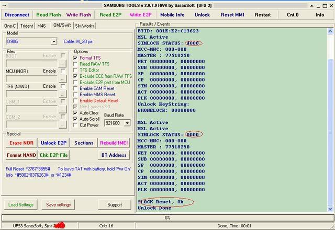Toggle the Auto-Clear checkbox
The height and width of the screenshot is (230, 335).
pos(75,113)
